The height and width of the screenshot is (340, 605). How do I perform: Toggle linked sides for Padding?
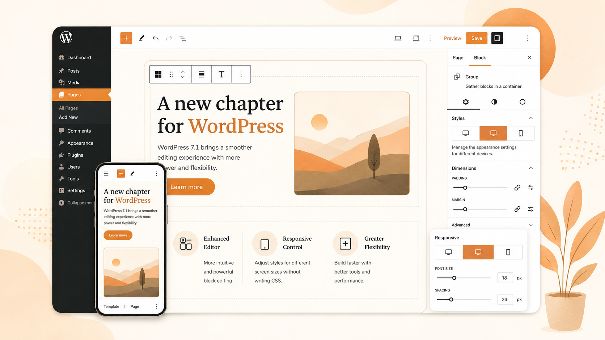tap(517, 188)
